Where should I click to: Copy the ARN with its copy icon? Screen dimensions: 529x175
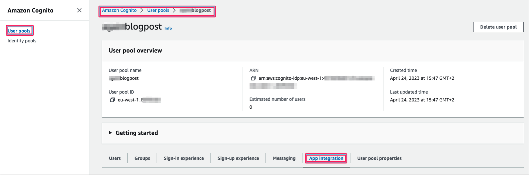coord(253,78)
